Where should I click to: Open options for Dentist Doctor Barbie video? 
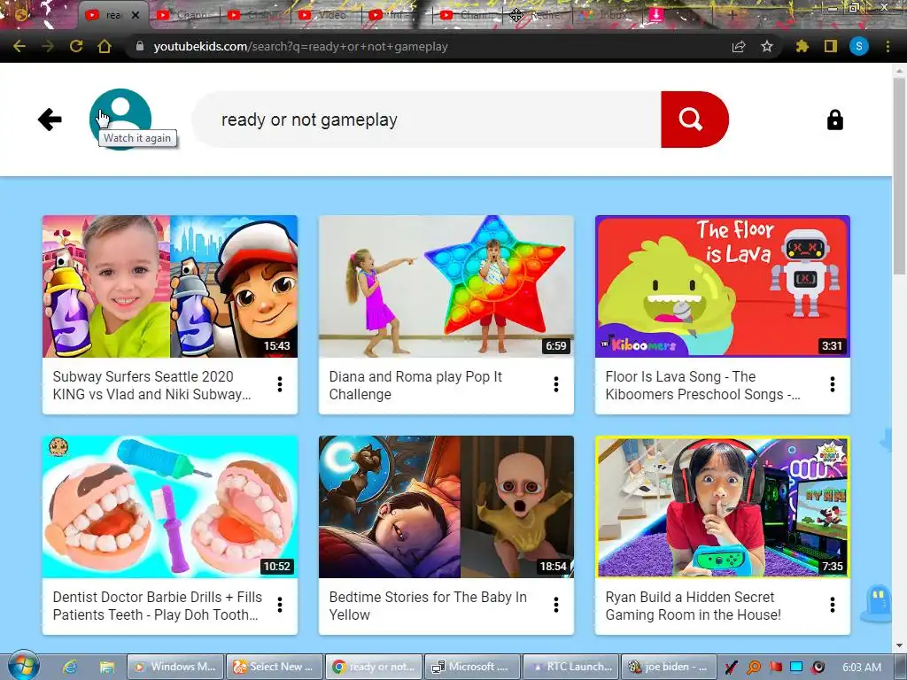point(280,605)
